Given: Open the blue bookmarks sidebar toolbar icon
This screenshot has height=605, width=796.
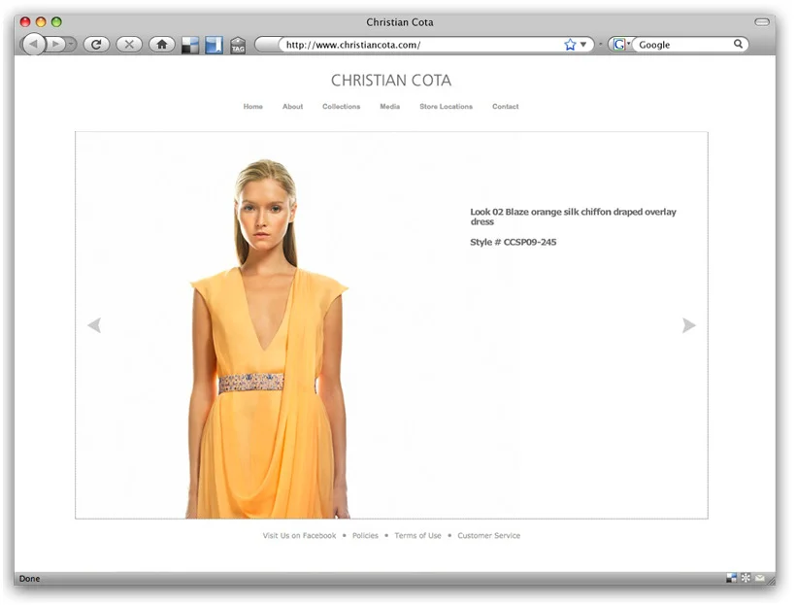Looking at the screenshot, I should 214,45.
